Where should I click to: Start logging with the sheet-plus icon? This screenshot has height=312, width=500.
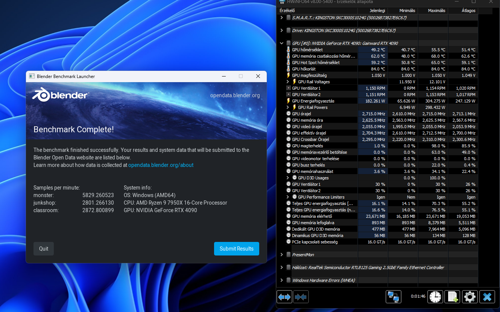(452, 297)
